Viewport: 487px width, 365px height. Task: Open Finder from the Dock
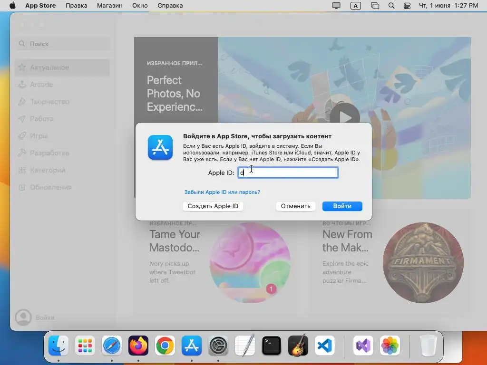coord(58,346)
